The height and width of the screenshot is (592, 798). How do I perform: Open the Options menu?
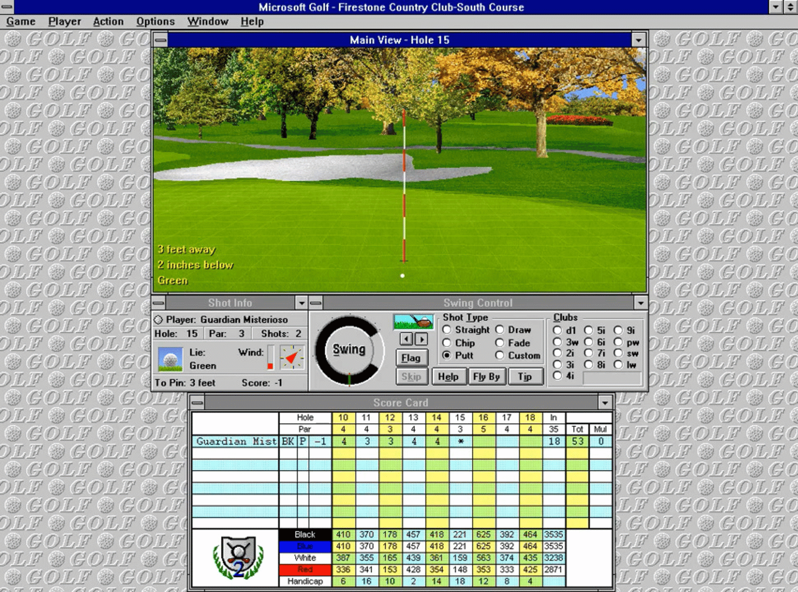(x=155, y=21)
